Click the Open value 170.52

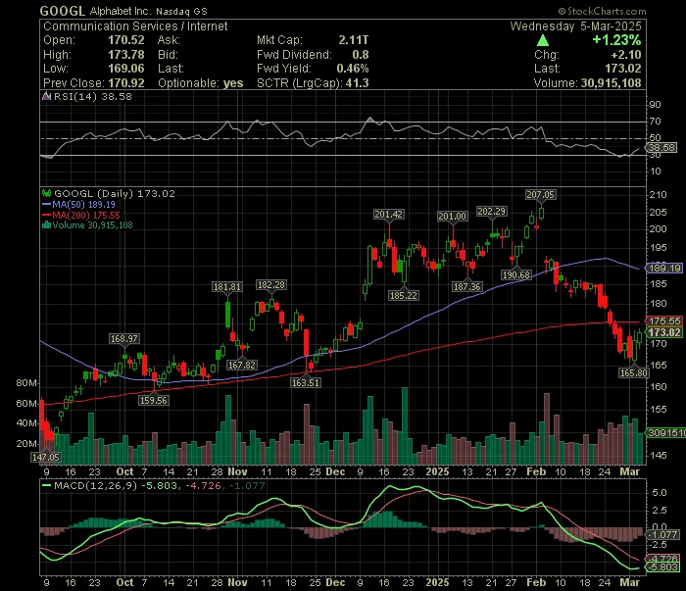(x=126, y=40)
